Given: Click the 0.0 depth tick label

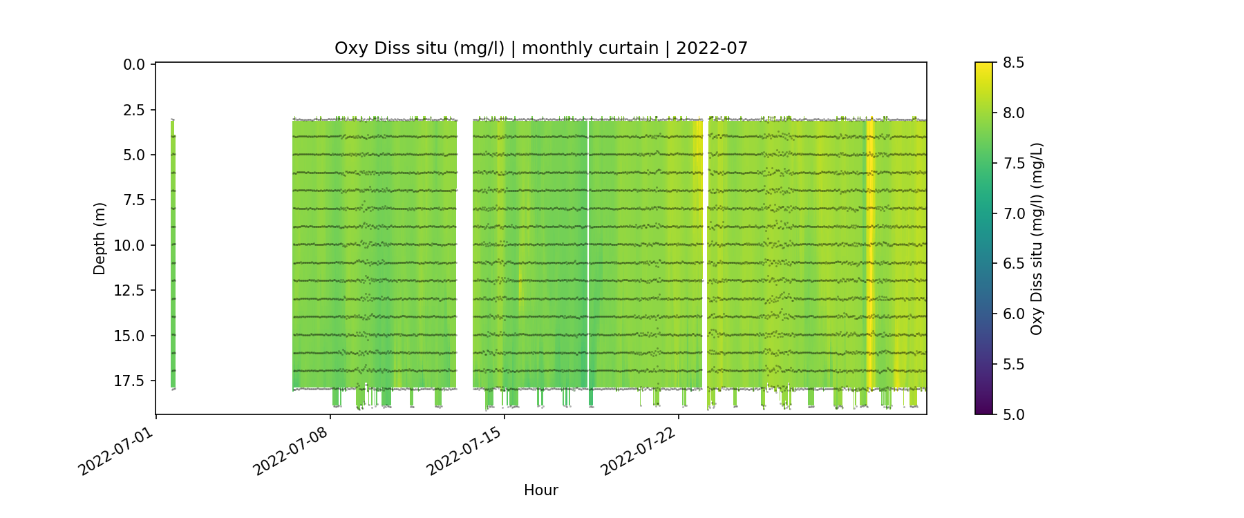Looking at the screenshot, I should point(134,65).
